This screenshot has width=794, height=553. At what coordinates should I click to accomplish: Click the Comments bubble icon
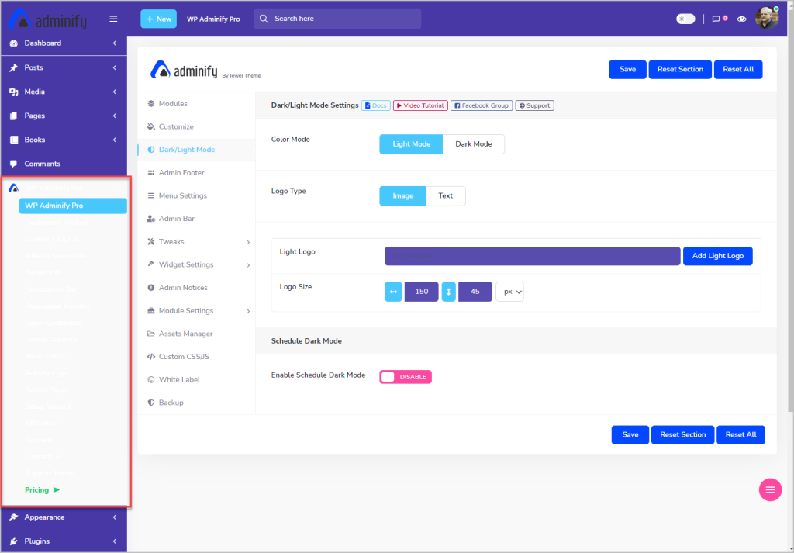pos(14,164)
